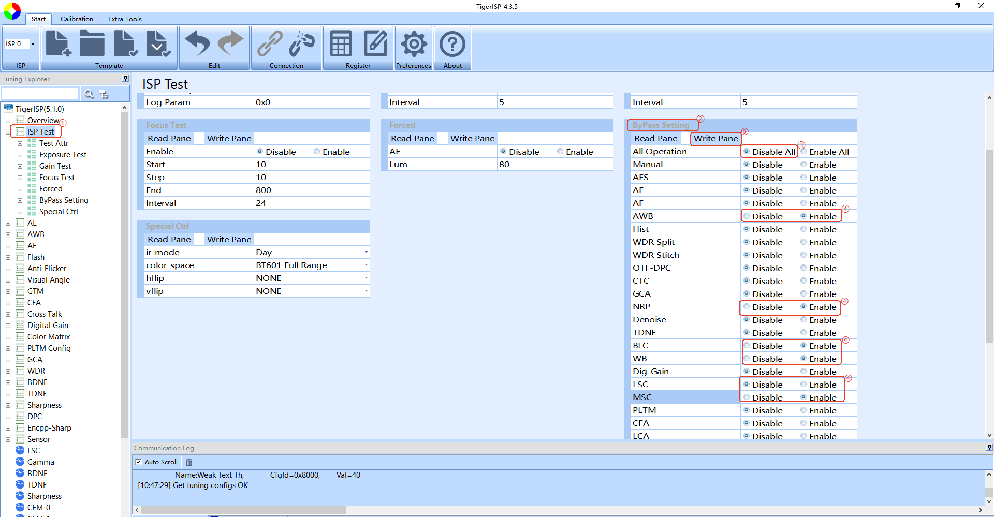The height and width of the screenshot is (517, 994).
Task: Switch to the Extra Tools tab
Action: (125, 19)
